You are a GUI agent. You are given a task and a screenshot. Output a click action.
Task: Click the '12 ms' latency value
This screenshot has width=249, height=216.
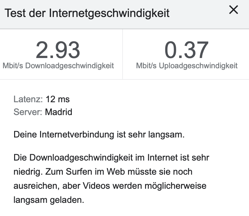point(58,99)
